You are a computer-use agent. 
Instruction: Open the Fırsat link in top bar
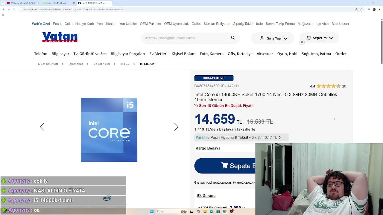(x=57, y=24)
